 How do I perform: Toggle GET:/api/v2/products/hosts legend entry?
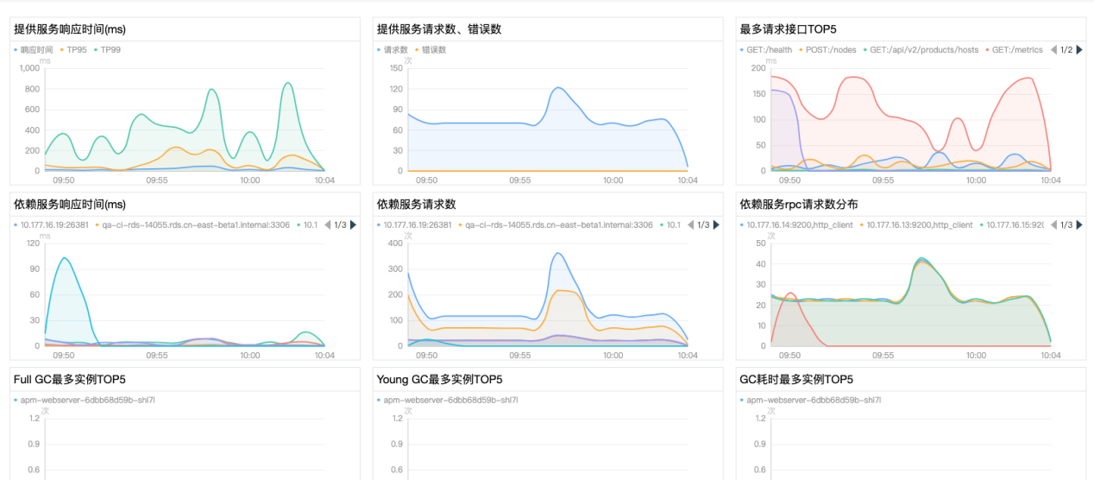[924, 50]
